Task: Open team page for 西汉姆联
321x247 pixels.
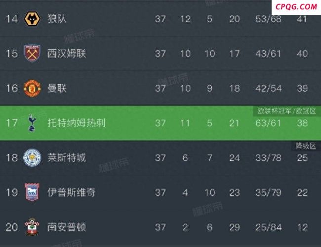Action: tap(67, 54)
